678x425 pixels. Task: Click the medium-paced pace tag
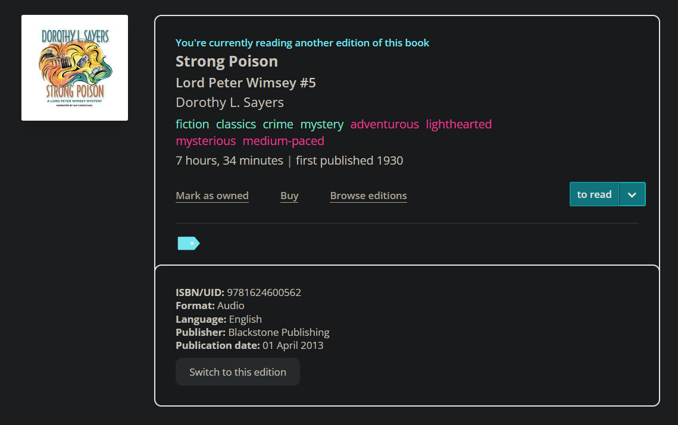[283, 141]
